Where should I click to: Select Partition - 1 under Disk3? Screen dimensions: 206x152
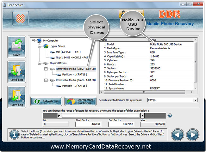(x=74, y=86)
